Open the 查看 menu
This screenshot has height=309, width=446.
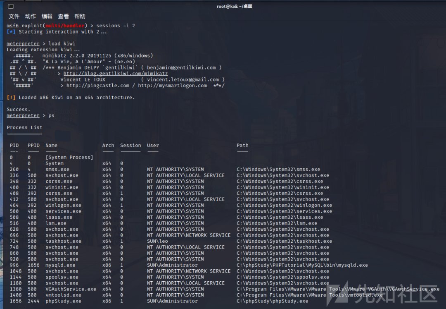click(64, 16)
